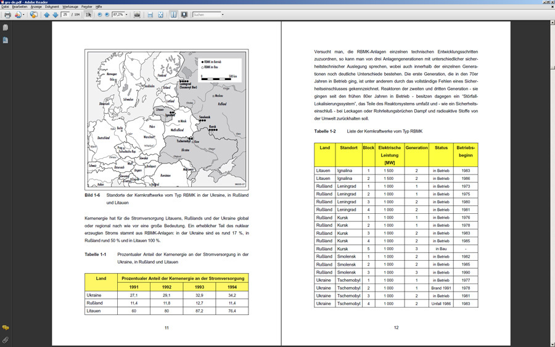
Task: Select the text selection cursor tool
Action: (88, 15)
